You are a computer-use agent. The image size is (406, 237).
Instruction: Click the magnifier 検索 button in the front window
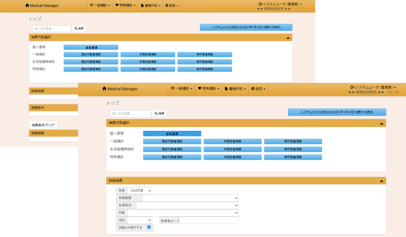coord(159,114)
